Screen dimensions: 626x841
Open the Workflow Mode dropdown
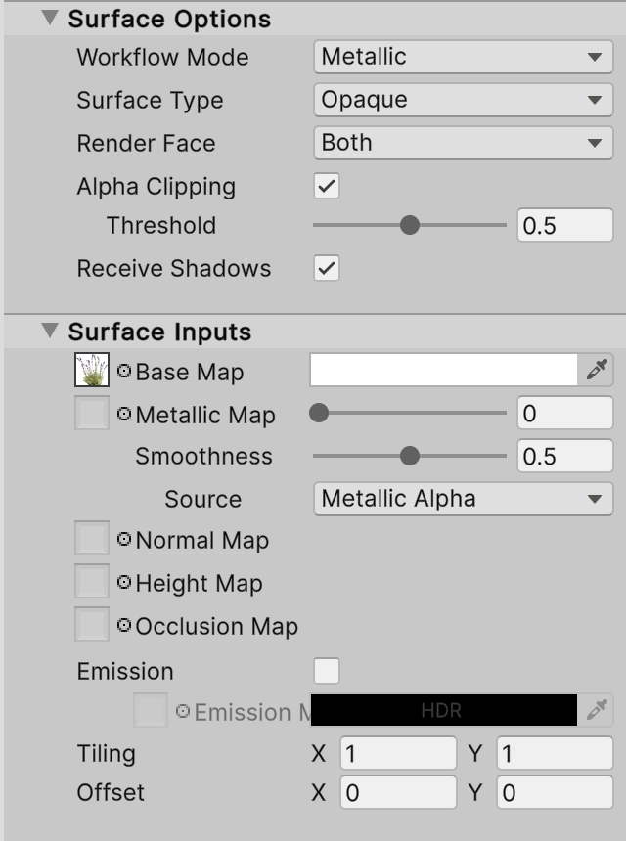[463, 57]
